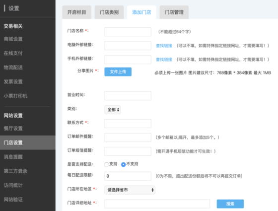The width and height of the screenshot is (278, 211).
Task: Switch to the 开启栏目 tab
Action: click(x=77, y=12)
